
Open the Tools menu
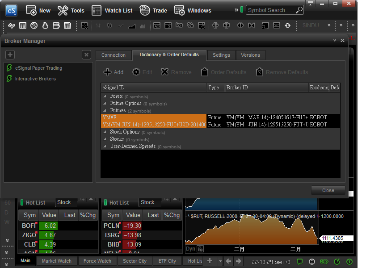[71, 10]
